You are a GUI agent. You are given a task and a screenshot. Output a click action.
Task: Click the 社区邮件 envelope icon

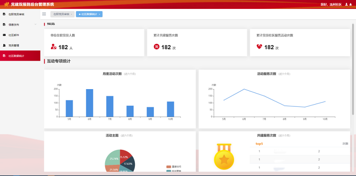pyautogui.click(x=4, y=35)
